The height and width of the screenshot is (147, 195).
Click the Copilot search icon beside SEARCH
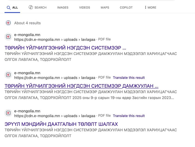coord(31,7)
